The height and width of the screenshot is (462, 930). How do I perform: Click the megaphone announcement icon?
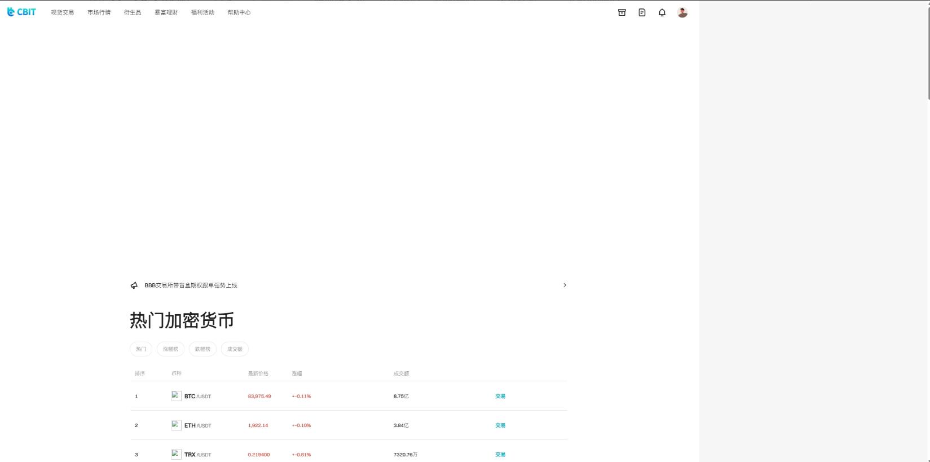(134, 285)
